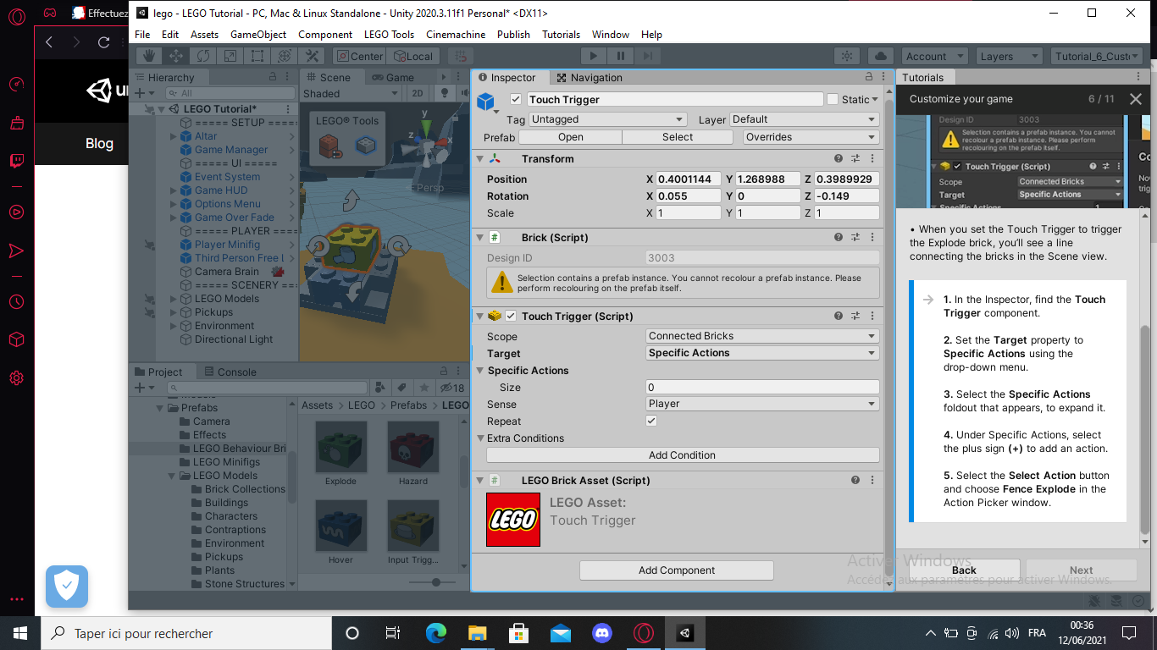
Task: Click Next in the tutorial panel
Action: tap(1081, 570)
